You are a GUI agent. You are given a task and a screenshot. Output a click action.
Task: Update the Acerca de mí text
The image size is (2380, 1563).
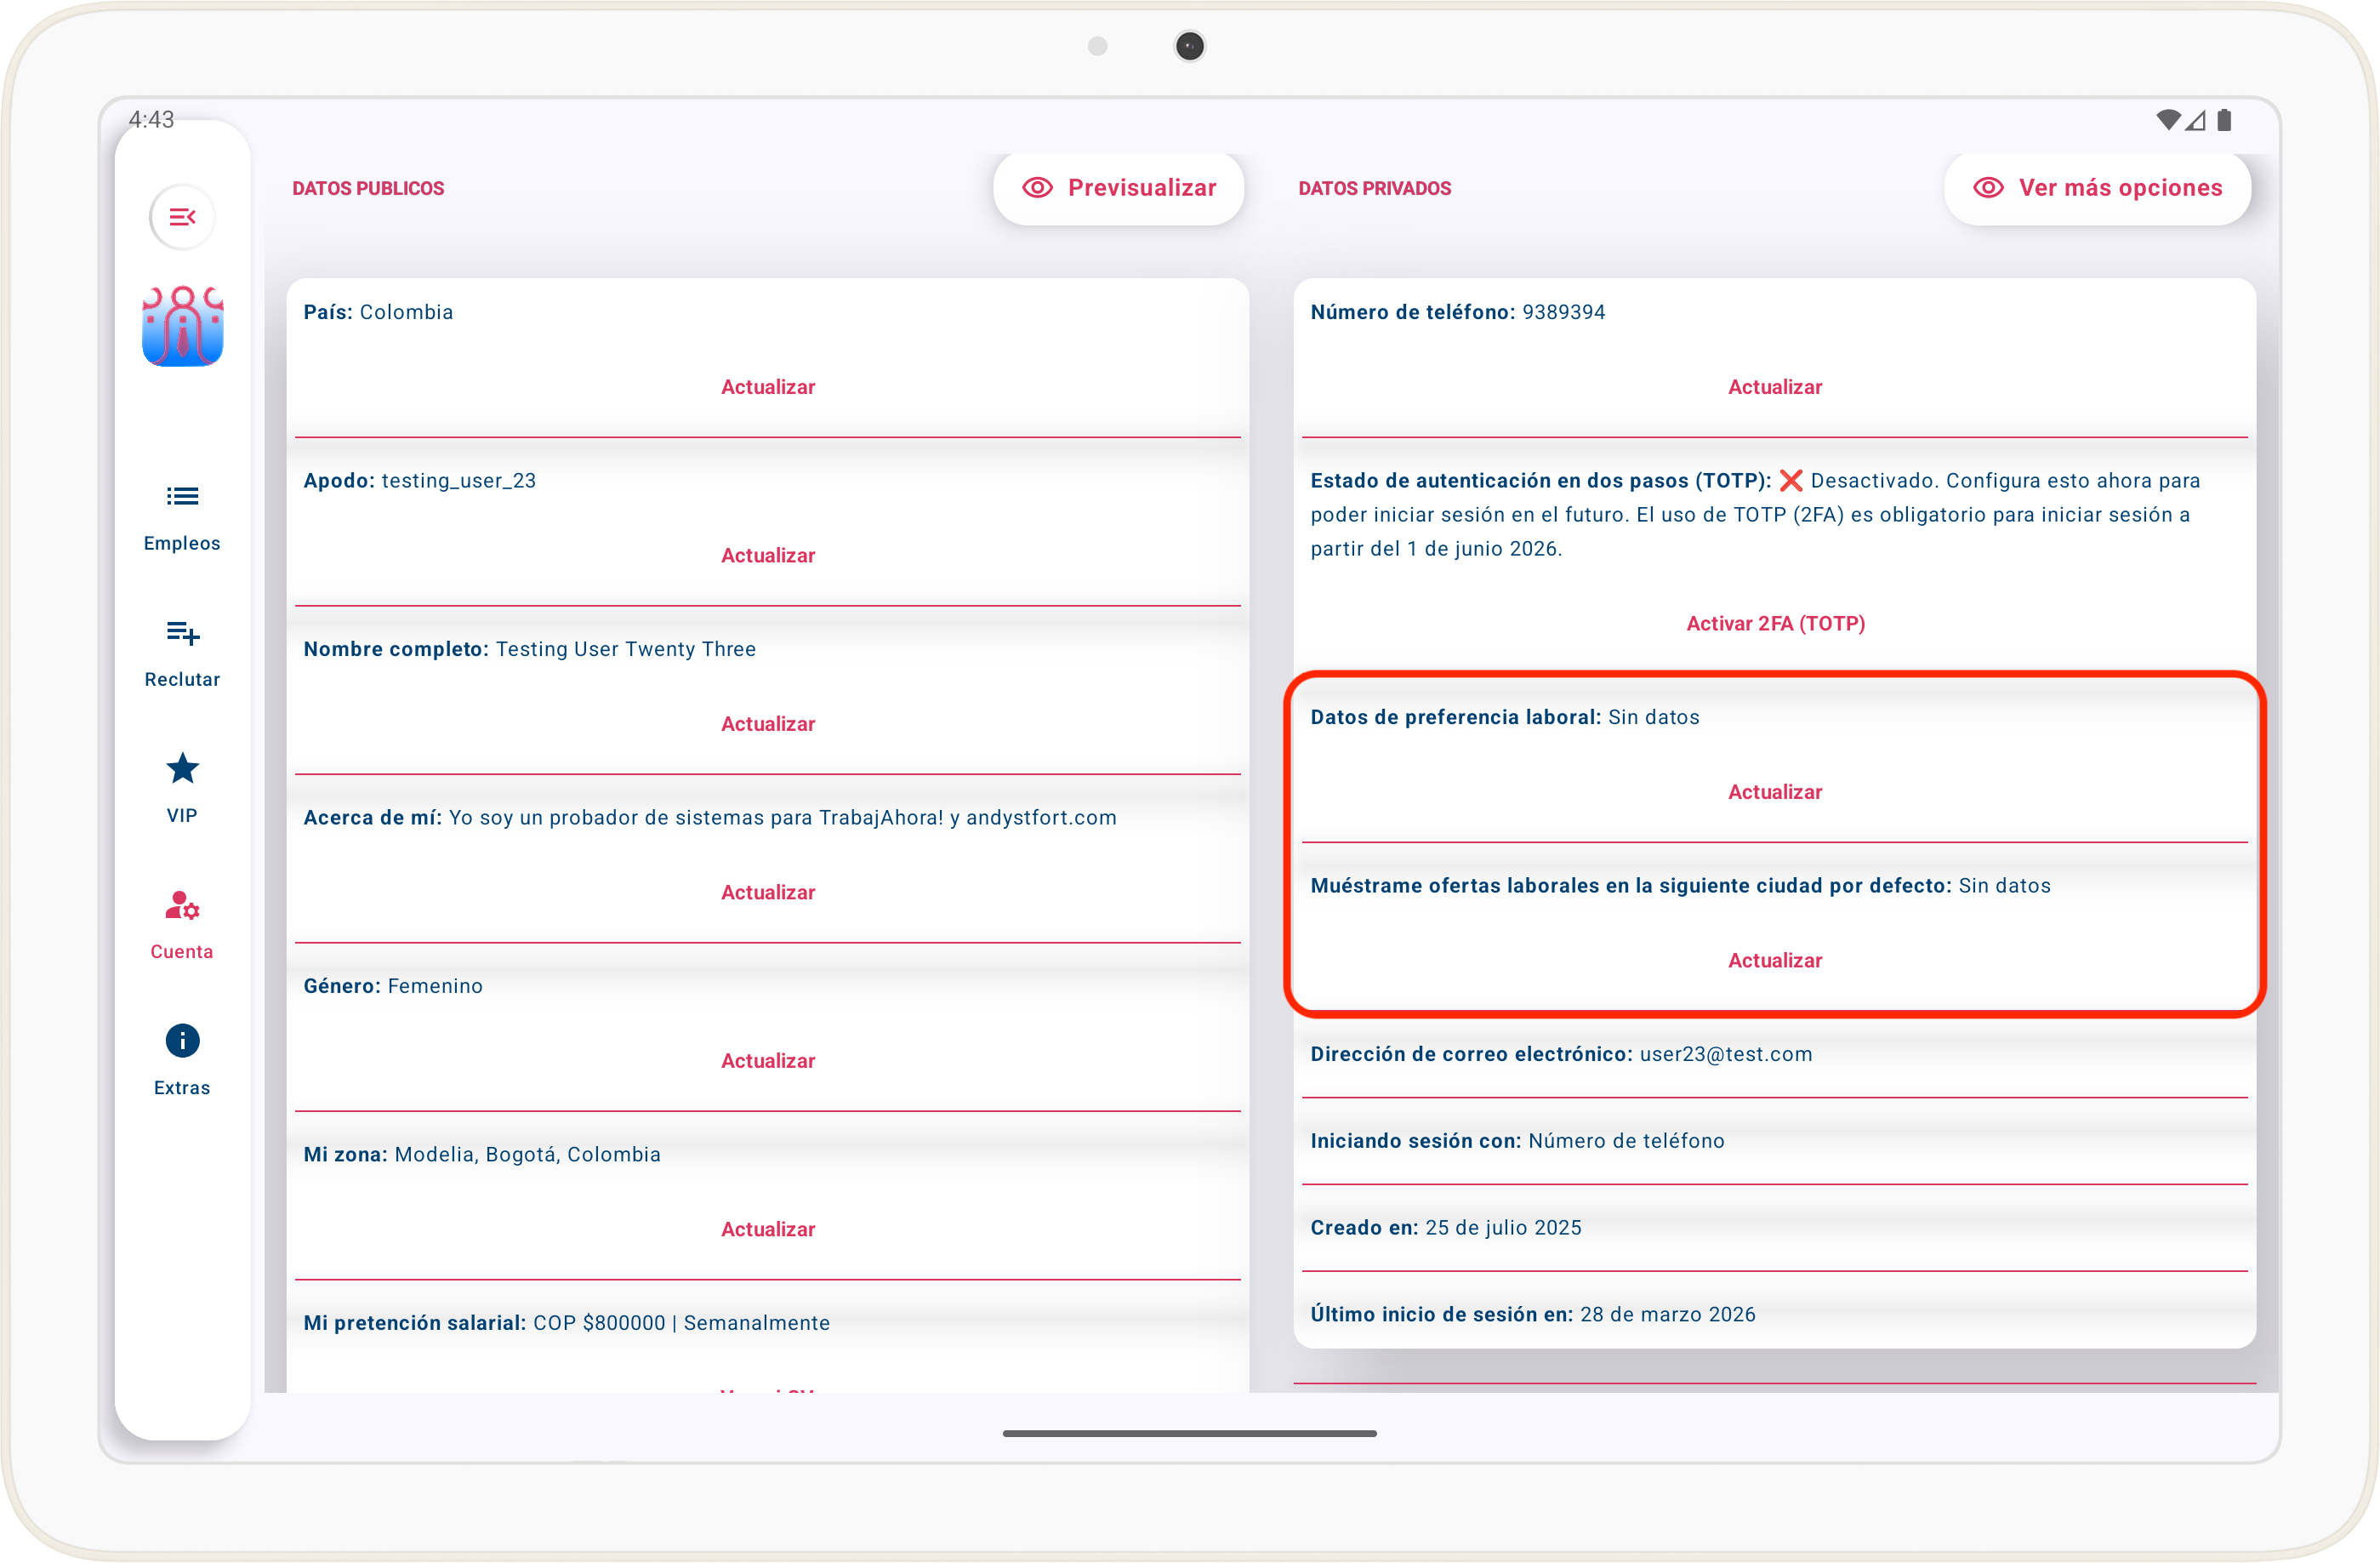[767, 892]
